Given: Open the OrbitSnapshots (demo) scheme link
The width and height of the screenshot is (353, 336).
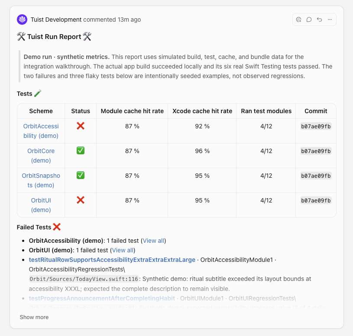Looking at the screenshot, I should point(41,180).
